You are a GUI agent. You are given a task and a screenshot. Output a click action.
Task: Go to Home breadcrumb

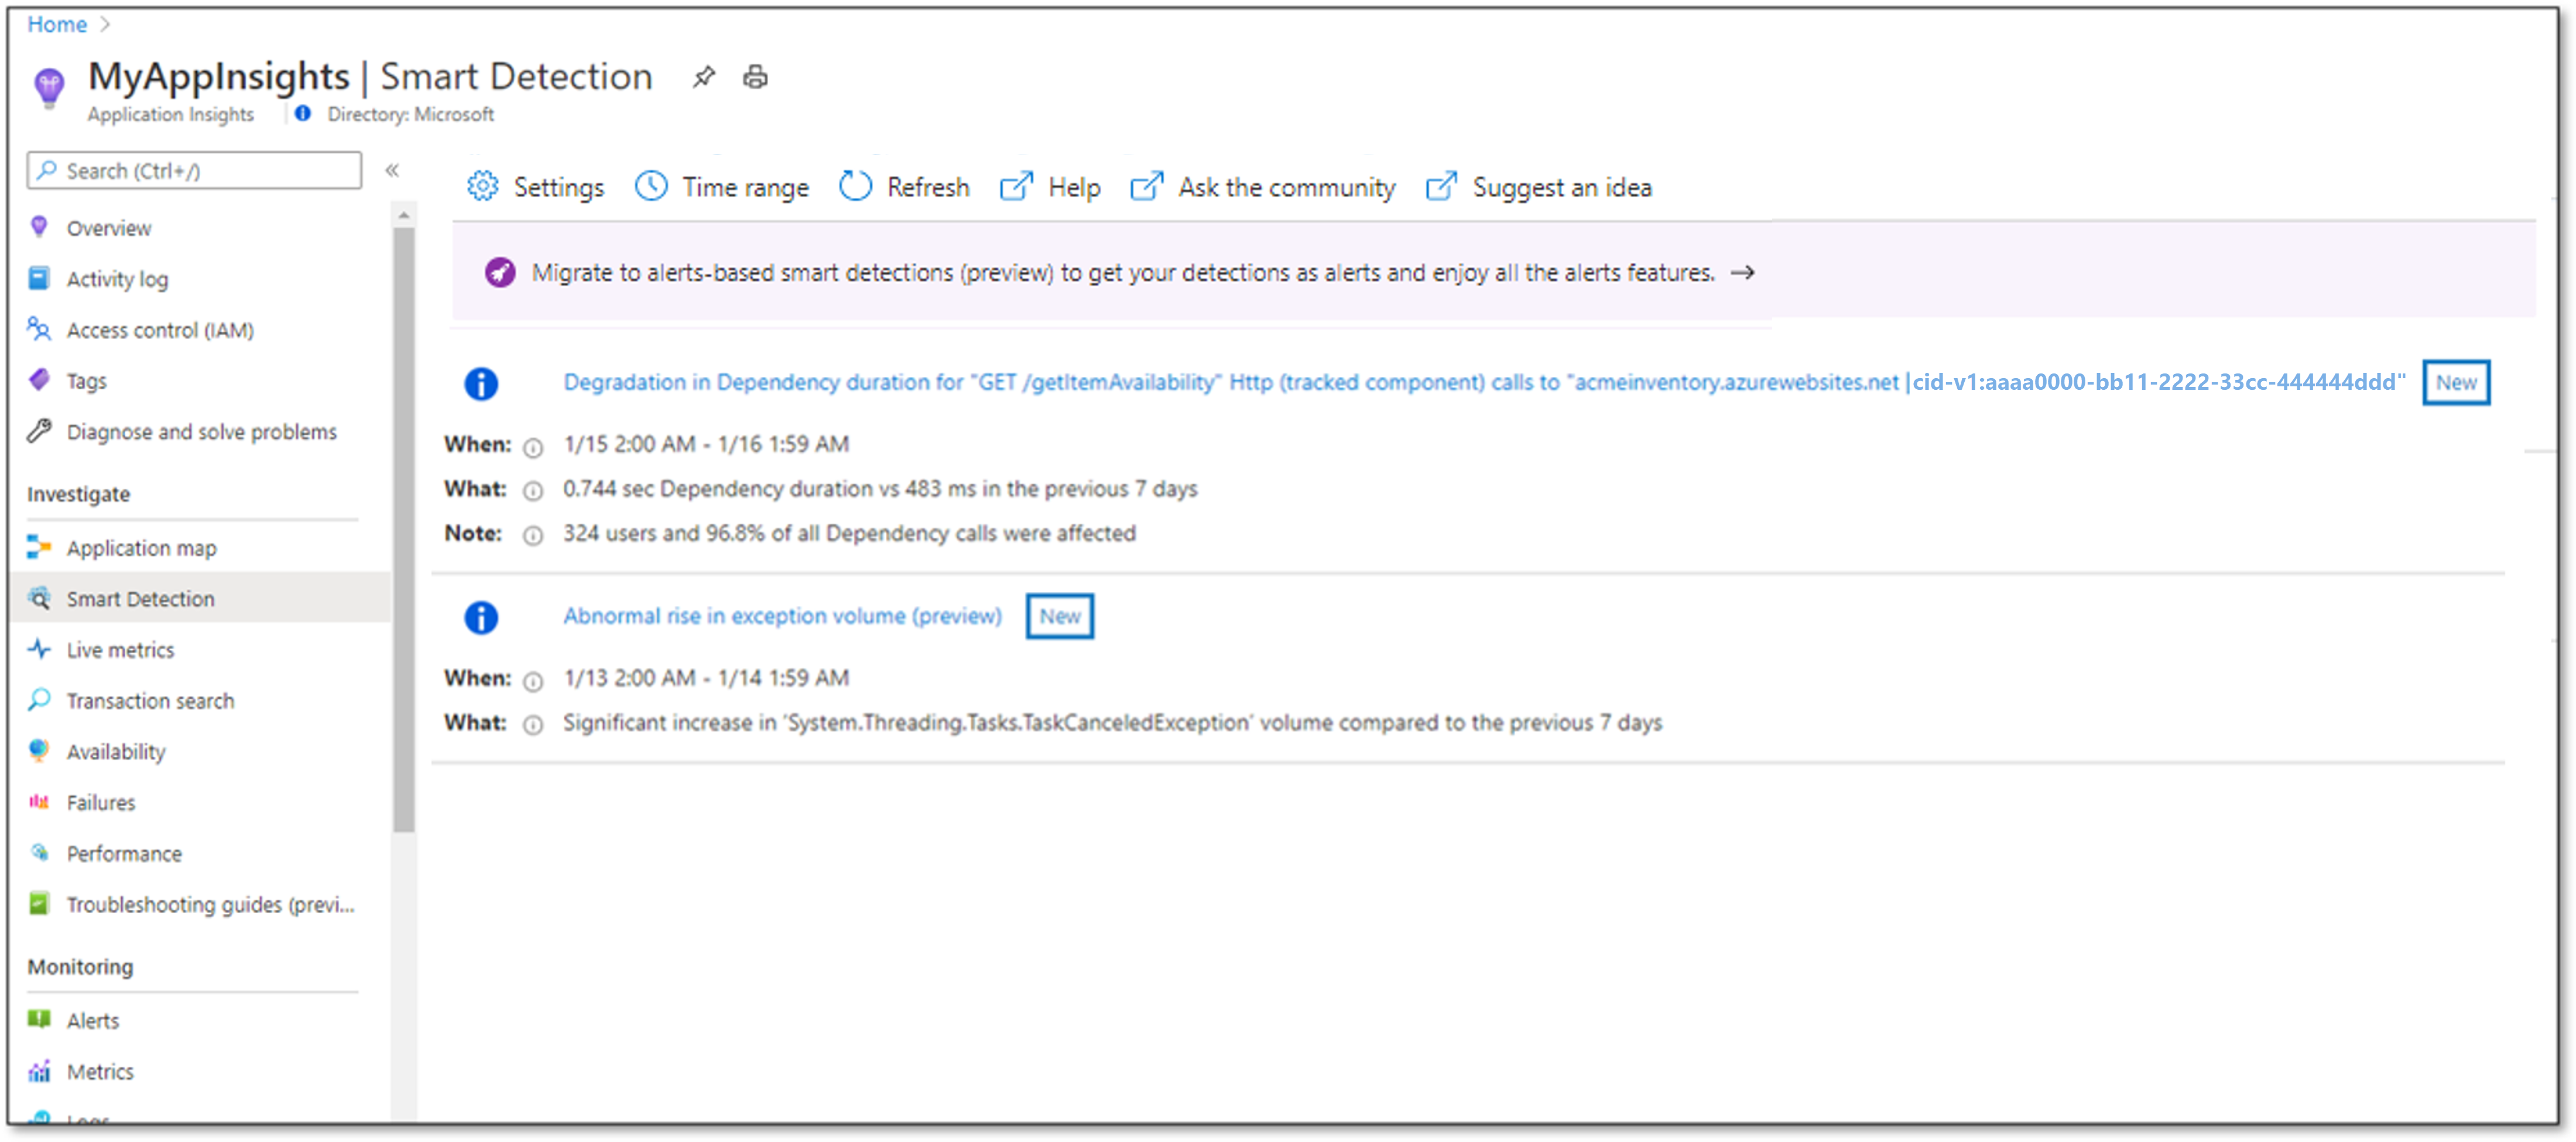(57, 24)
